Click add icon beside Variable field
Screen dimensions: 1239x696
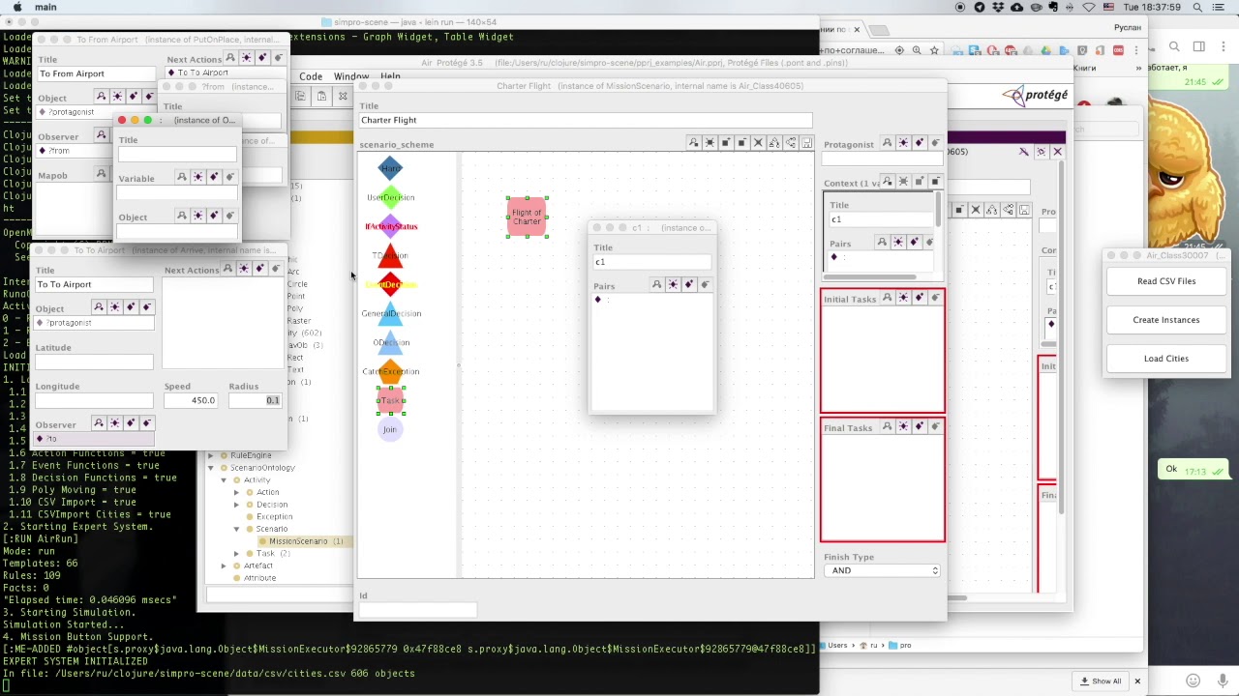[214, 177]
